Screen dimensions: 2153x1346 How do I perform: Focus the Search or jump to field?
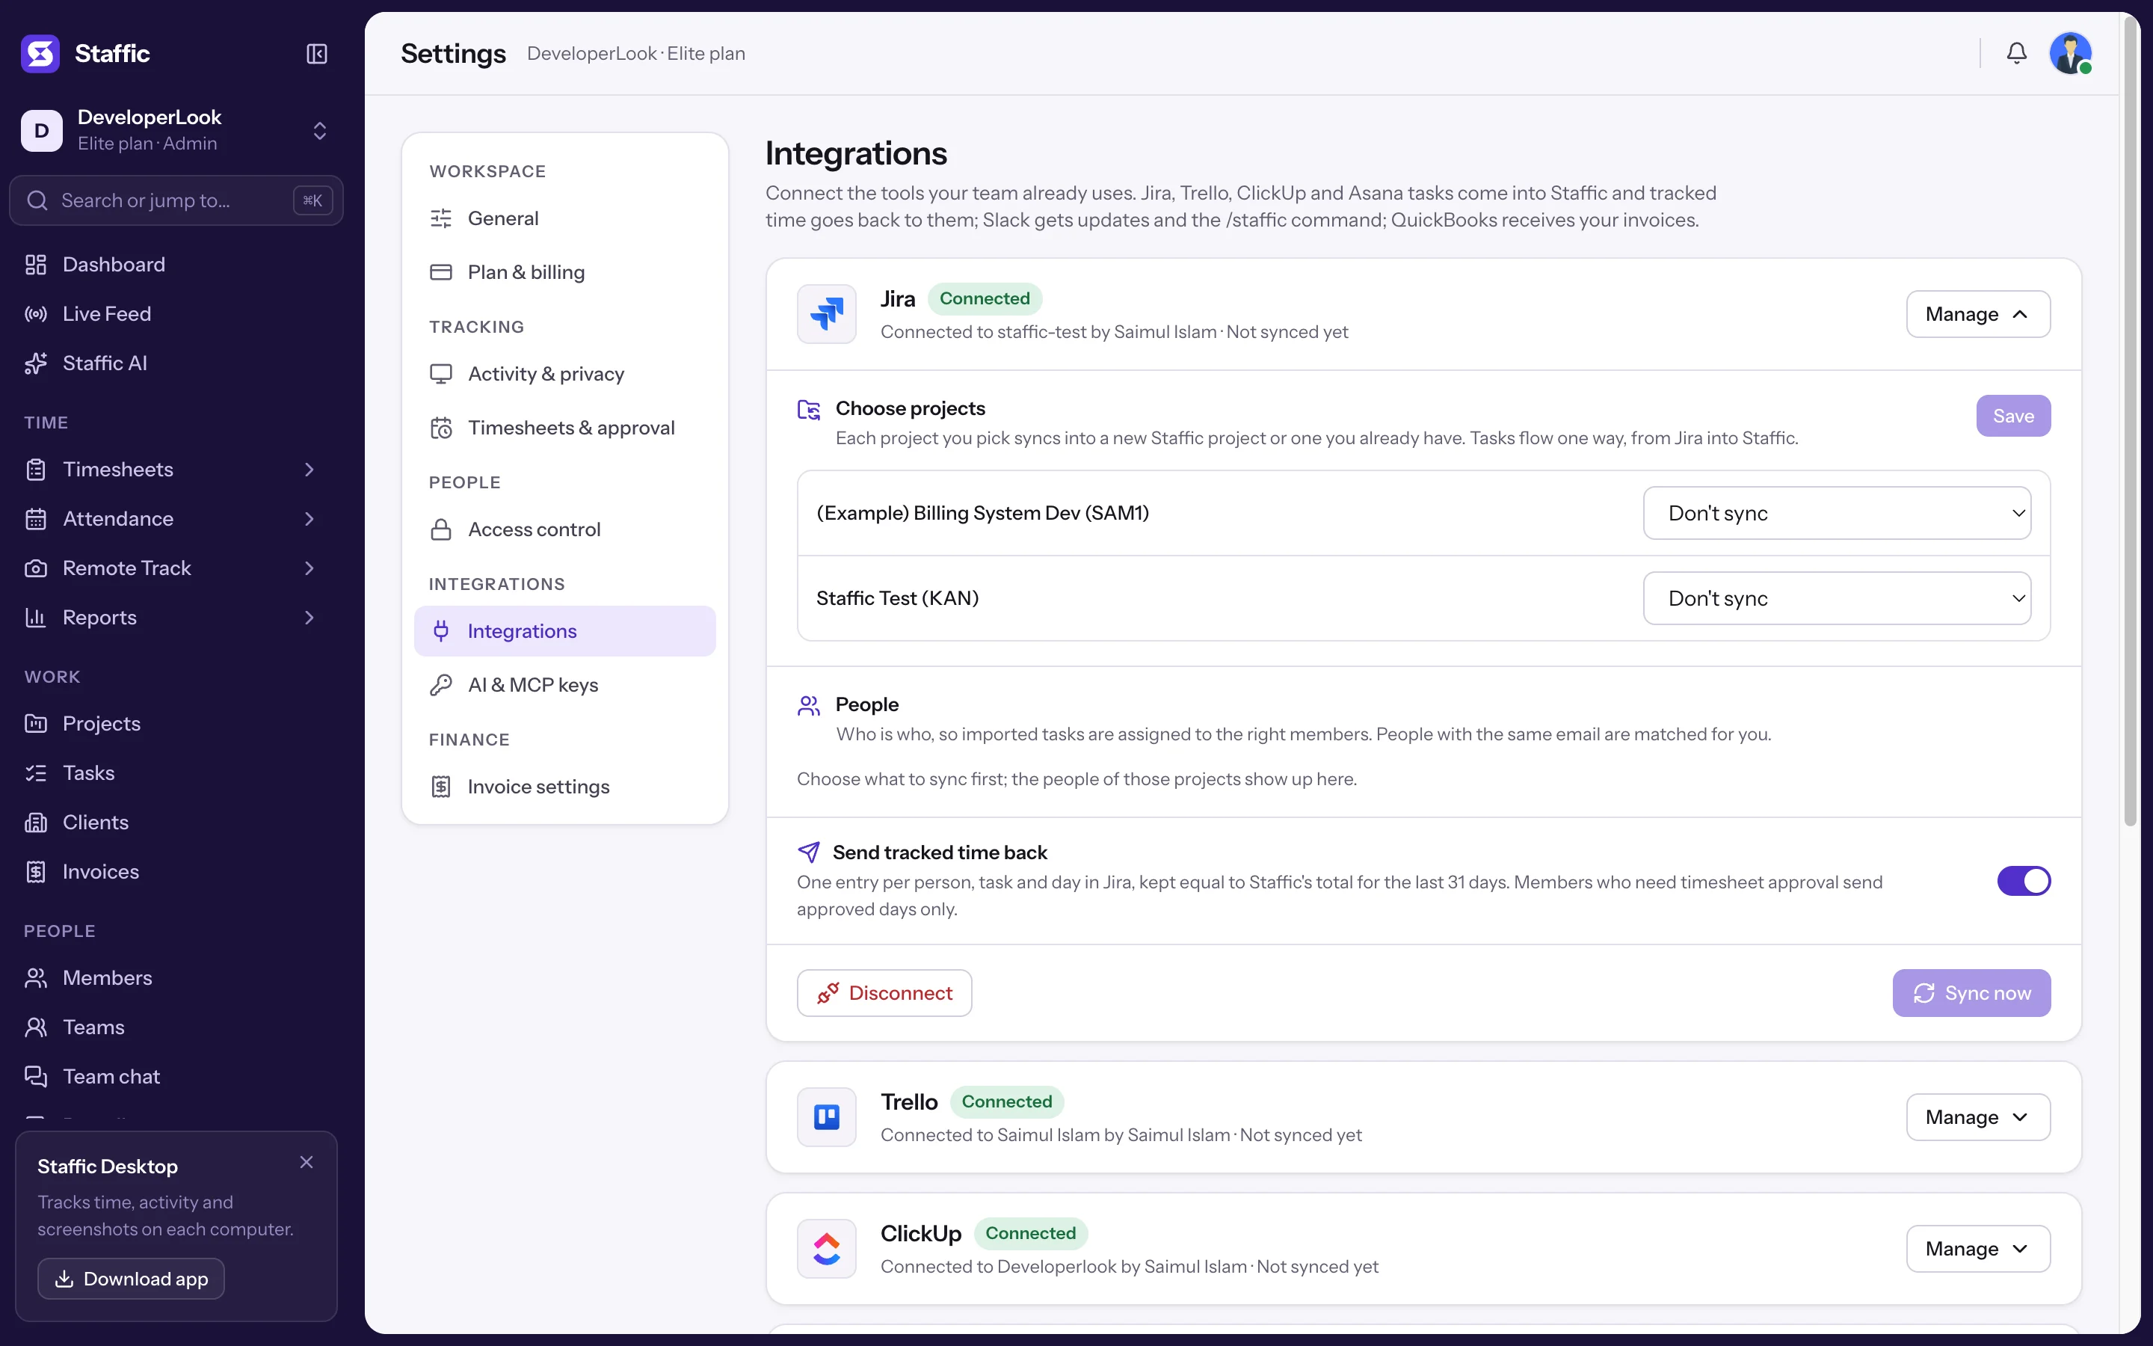point(176,200)
